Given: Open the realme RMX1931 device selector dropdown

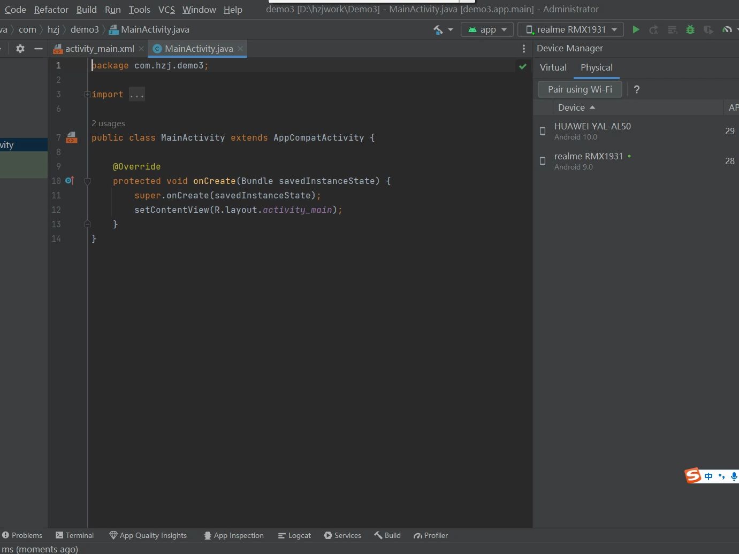Looking at the screenshot, I should 570,29.
